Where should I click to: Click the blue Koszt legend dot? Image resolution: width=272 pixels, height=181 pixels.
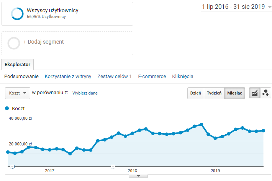[x=7, y=109]
